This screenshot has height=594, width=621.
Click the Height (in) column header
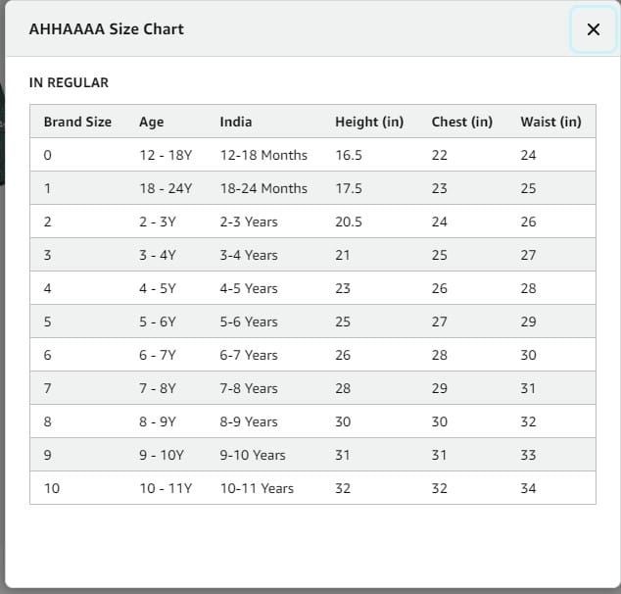point(369,122)
